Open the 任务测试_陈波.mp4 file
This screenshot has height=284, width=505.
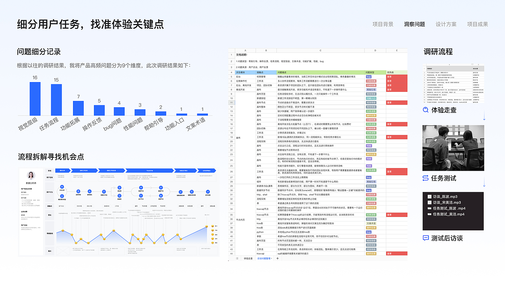pyautogui.click(x=449, y=208)
